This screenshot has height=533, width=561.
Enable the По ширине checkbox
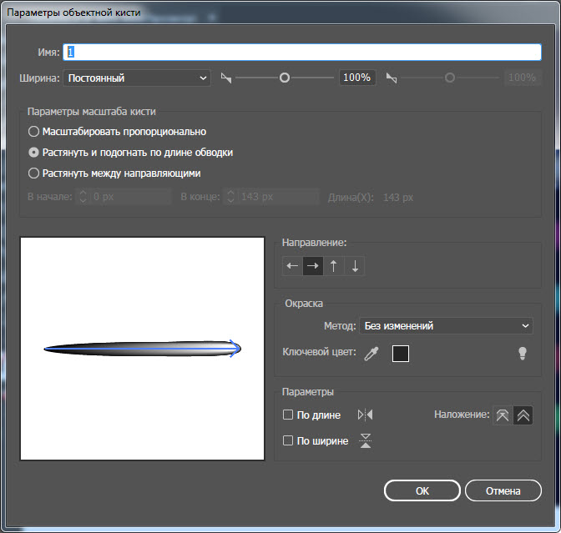pos(288,440)
